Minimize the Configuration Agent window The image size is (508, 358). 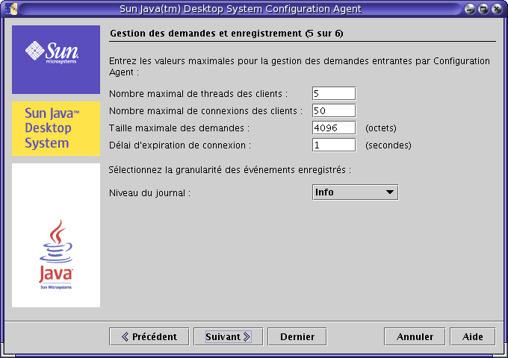[469, 9]
